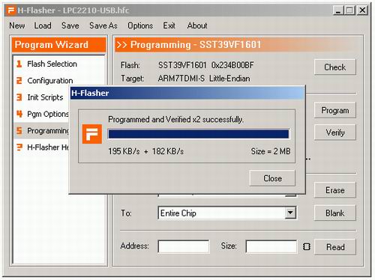This screenshot has height=280, width=375.
Task: Click the Entire Chip combo box
Action: click(x=227, y=213)
